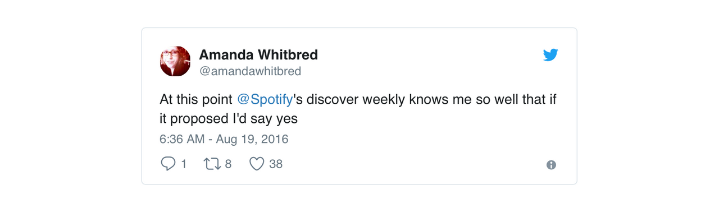The width and height of the screenshot is (719, 208).
Task: Open Amanda Whitbred's profile picture
Action: 175,61
